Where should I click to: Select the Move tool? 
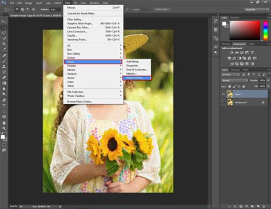tap(4, 22)
